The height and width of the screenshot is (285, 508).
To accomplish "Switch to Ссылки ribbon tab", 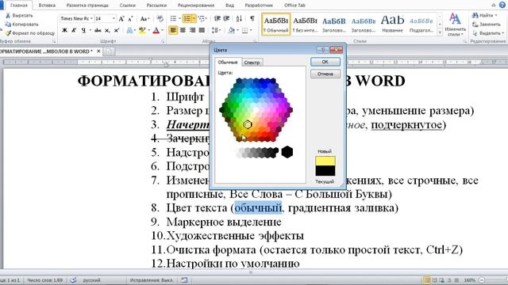I will point(127,6).
